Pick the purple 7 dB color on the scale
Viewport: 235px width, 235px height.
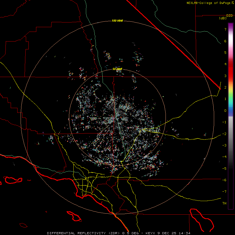[x=231, y=29]
